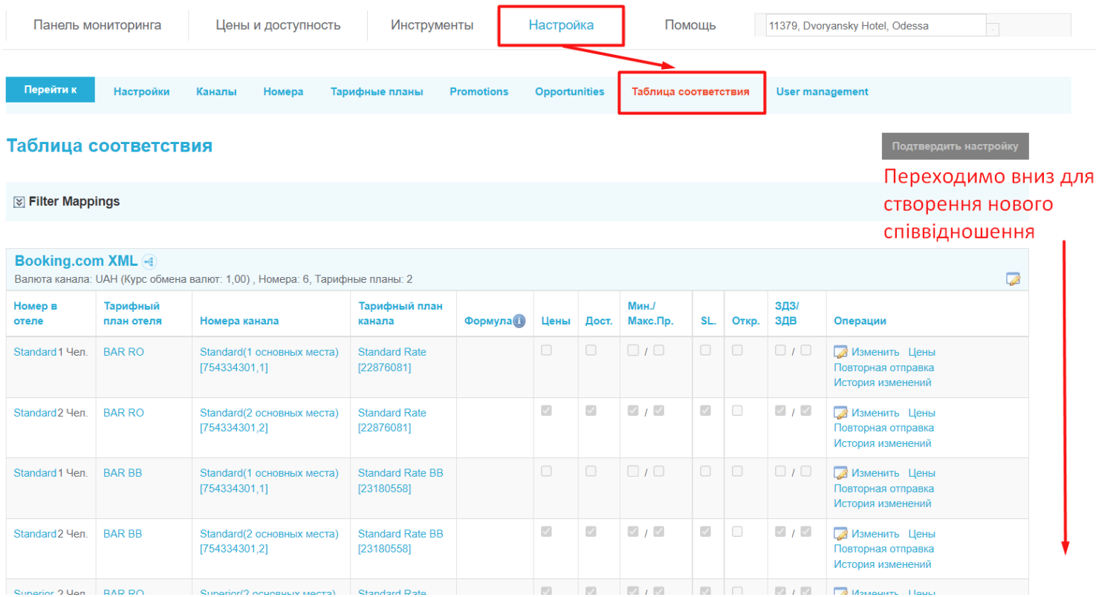Open the Перейти к navigation button

coord(51,90)
